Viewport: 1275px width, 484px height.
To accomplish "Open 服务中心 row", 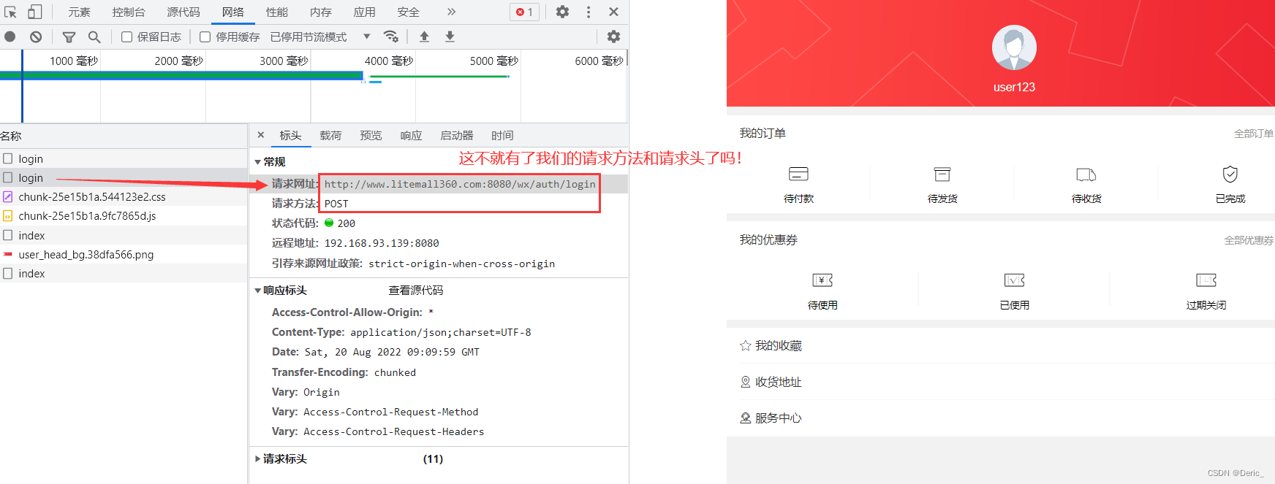I will pos(1001,418).
